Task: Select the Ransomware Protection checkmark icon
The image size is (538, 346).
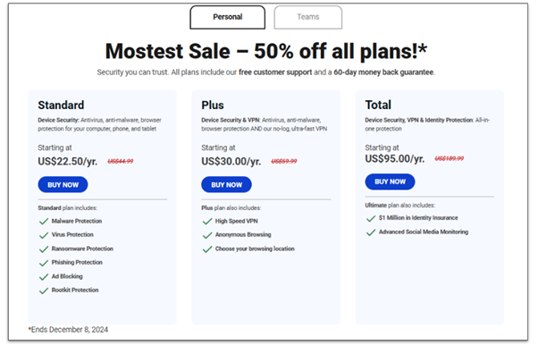Action: 44,249
